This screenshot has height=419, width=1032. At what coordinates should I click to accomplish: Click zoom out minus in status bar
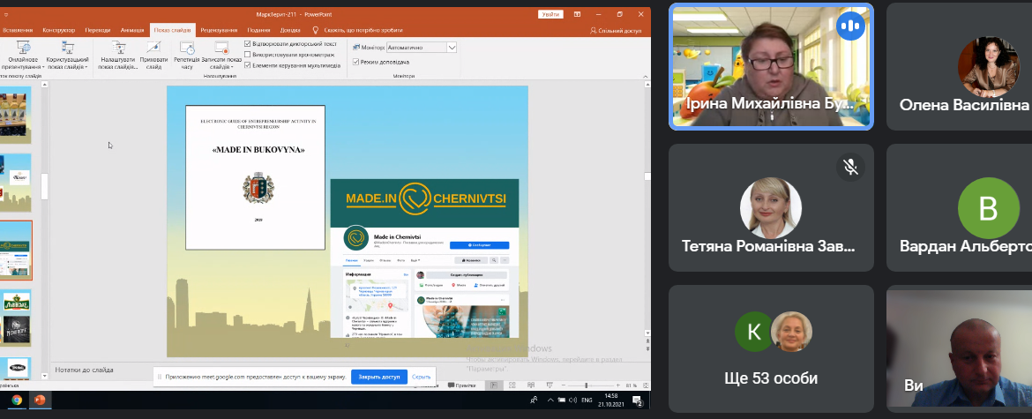pyautogui.click(x=564, y=385)
